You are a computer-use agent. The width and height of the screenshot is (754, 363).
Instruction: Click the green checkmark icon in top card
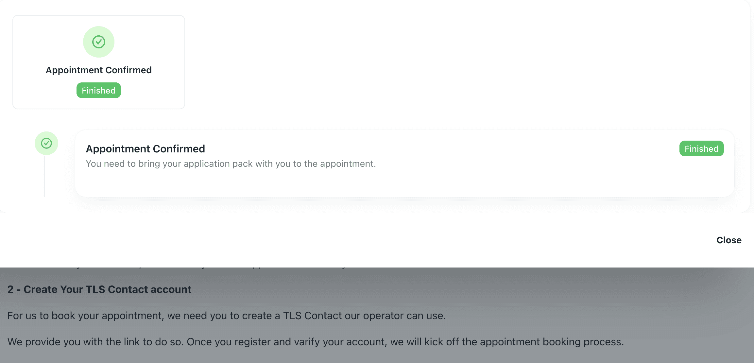(99, 42)
